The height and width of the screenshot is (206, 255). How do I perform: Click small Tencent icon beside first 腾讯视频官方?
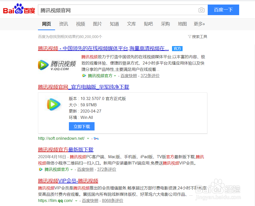coord(84,76)
